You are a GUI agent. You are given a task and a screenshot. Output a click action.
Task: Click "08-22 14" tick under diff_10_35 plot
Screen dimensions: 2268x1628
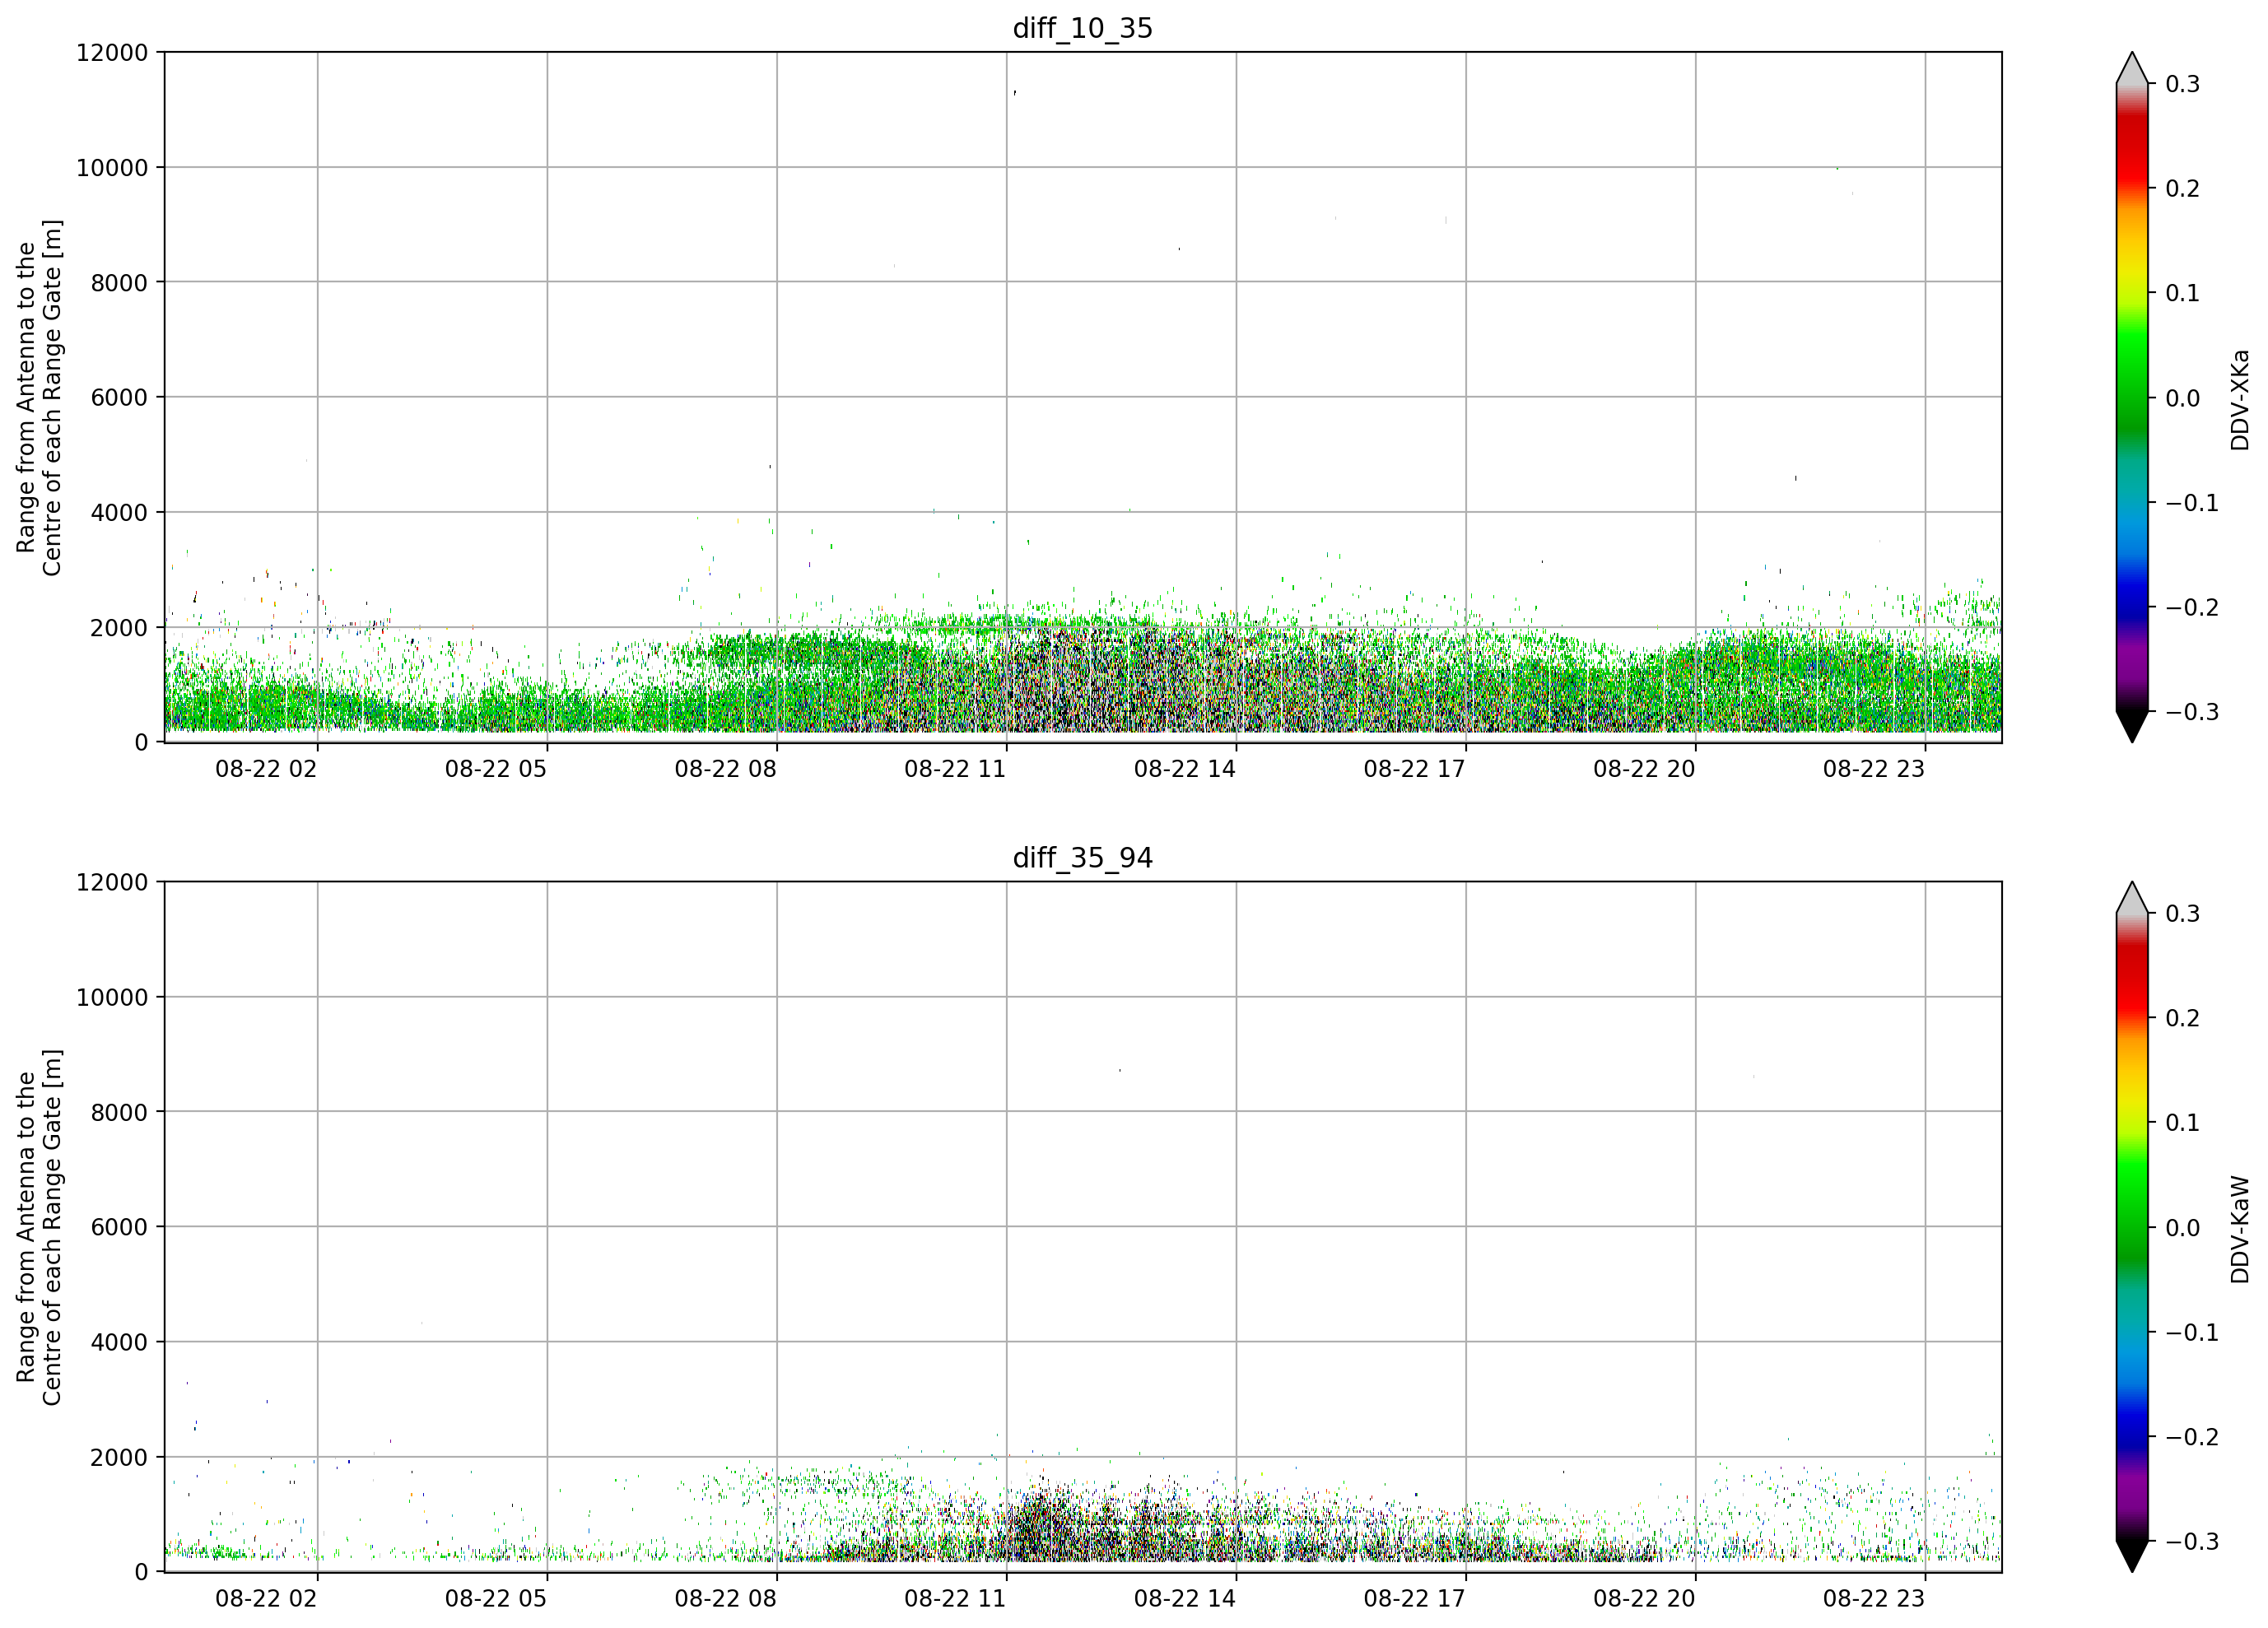(x=1185, y=769)
